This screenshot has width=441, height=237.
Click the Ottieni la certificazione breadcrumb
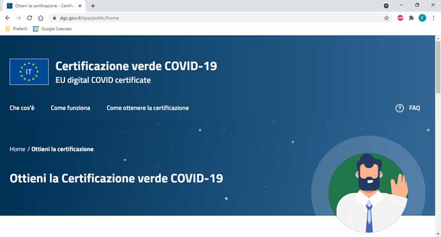click(63, 149)
